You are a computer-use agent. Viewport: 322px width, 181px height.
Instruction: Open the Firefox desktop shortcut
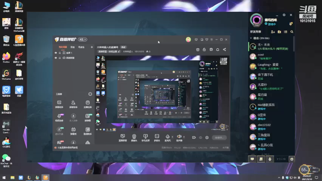6,58
